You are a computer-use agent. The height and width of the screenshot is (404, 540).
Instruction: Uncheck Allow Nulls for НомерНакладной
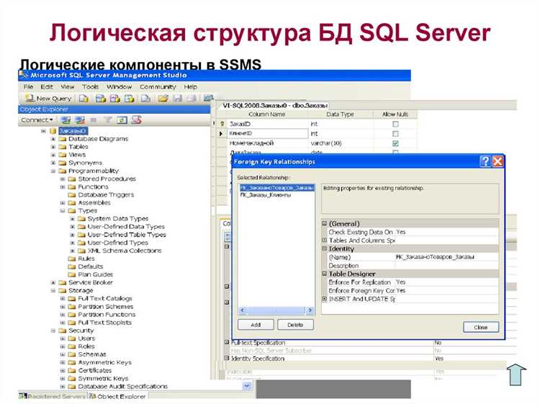(x=395, y=143)
